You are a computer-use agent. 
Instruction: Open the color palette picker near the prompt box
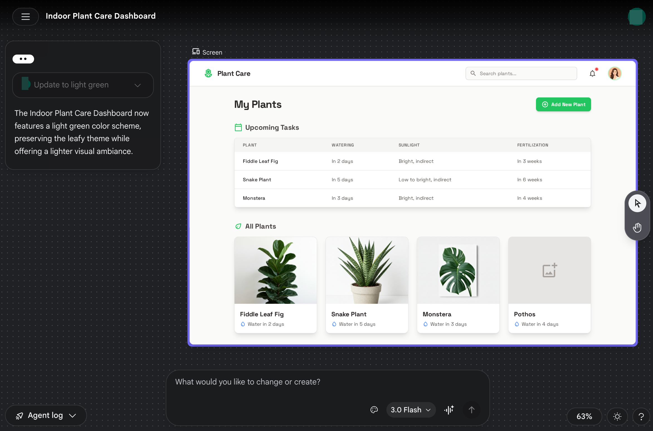coord(374,410)
